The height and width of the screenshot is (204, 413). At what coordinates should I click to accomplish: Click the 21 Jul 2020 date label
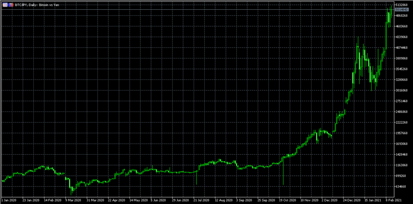(202, 201)
